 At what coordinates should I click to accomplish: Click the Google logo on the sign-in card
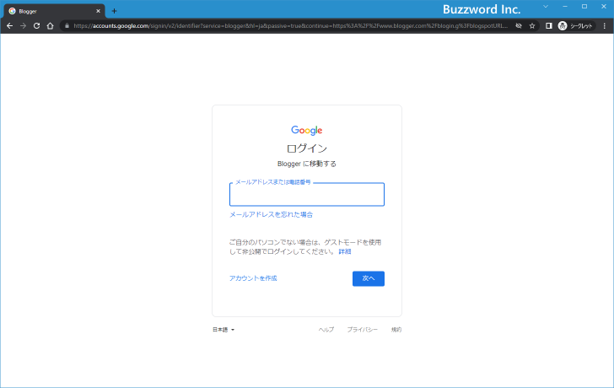tap(307, 131)
